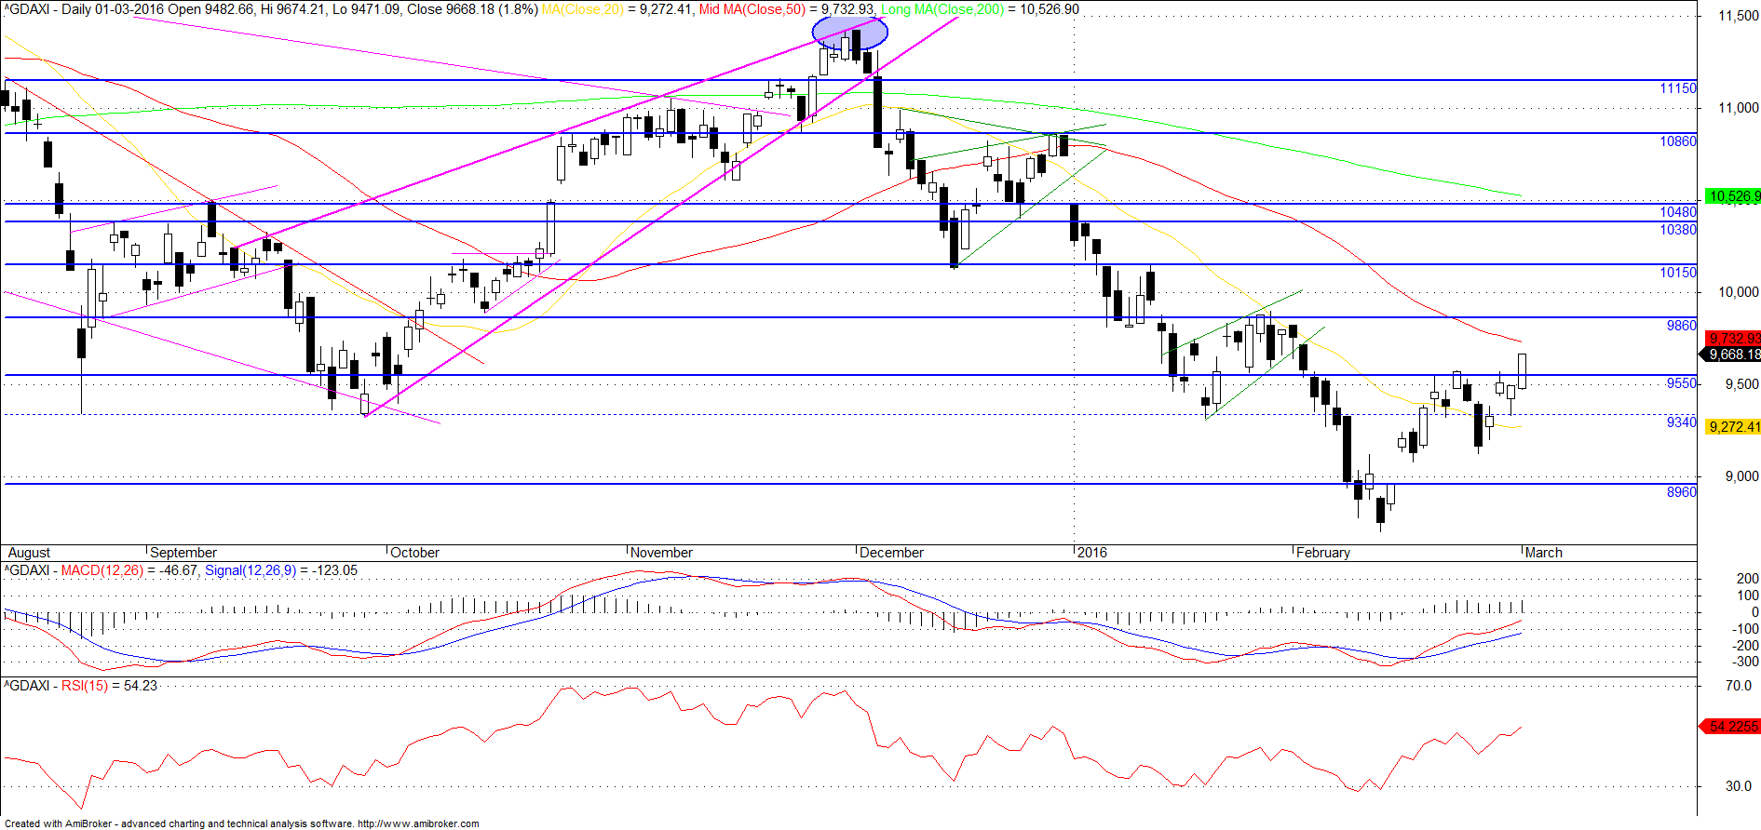The width and height of the screenshot is (1761, 830).
Task: Select the 2016 year marker on the axis
Action: point(1091,553)
